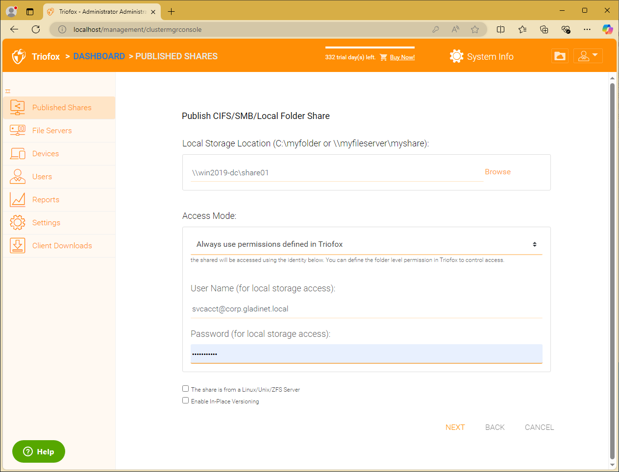Open browser Favorites star icon
This screenshot has width=619, height=472.
coord(522,29)
